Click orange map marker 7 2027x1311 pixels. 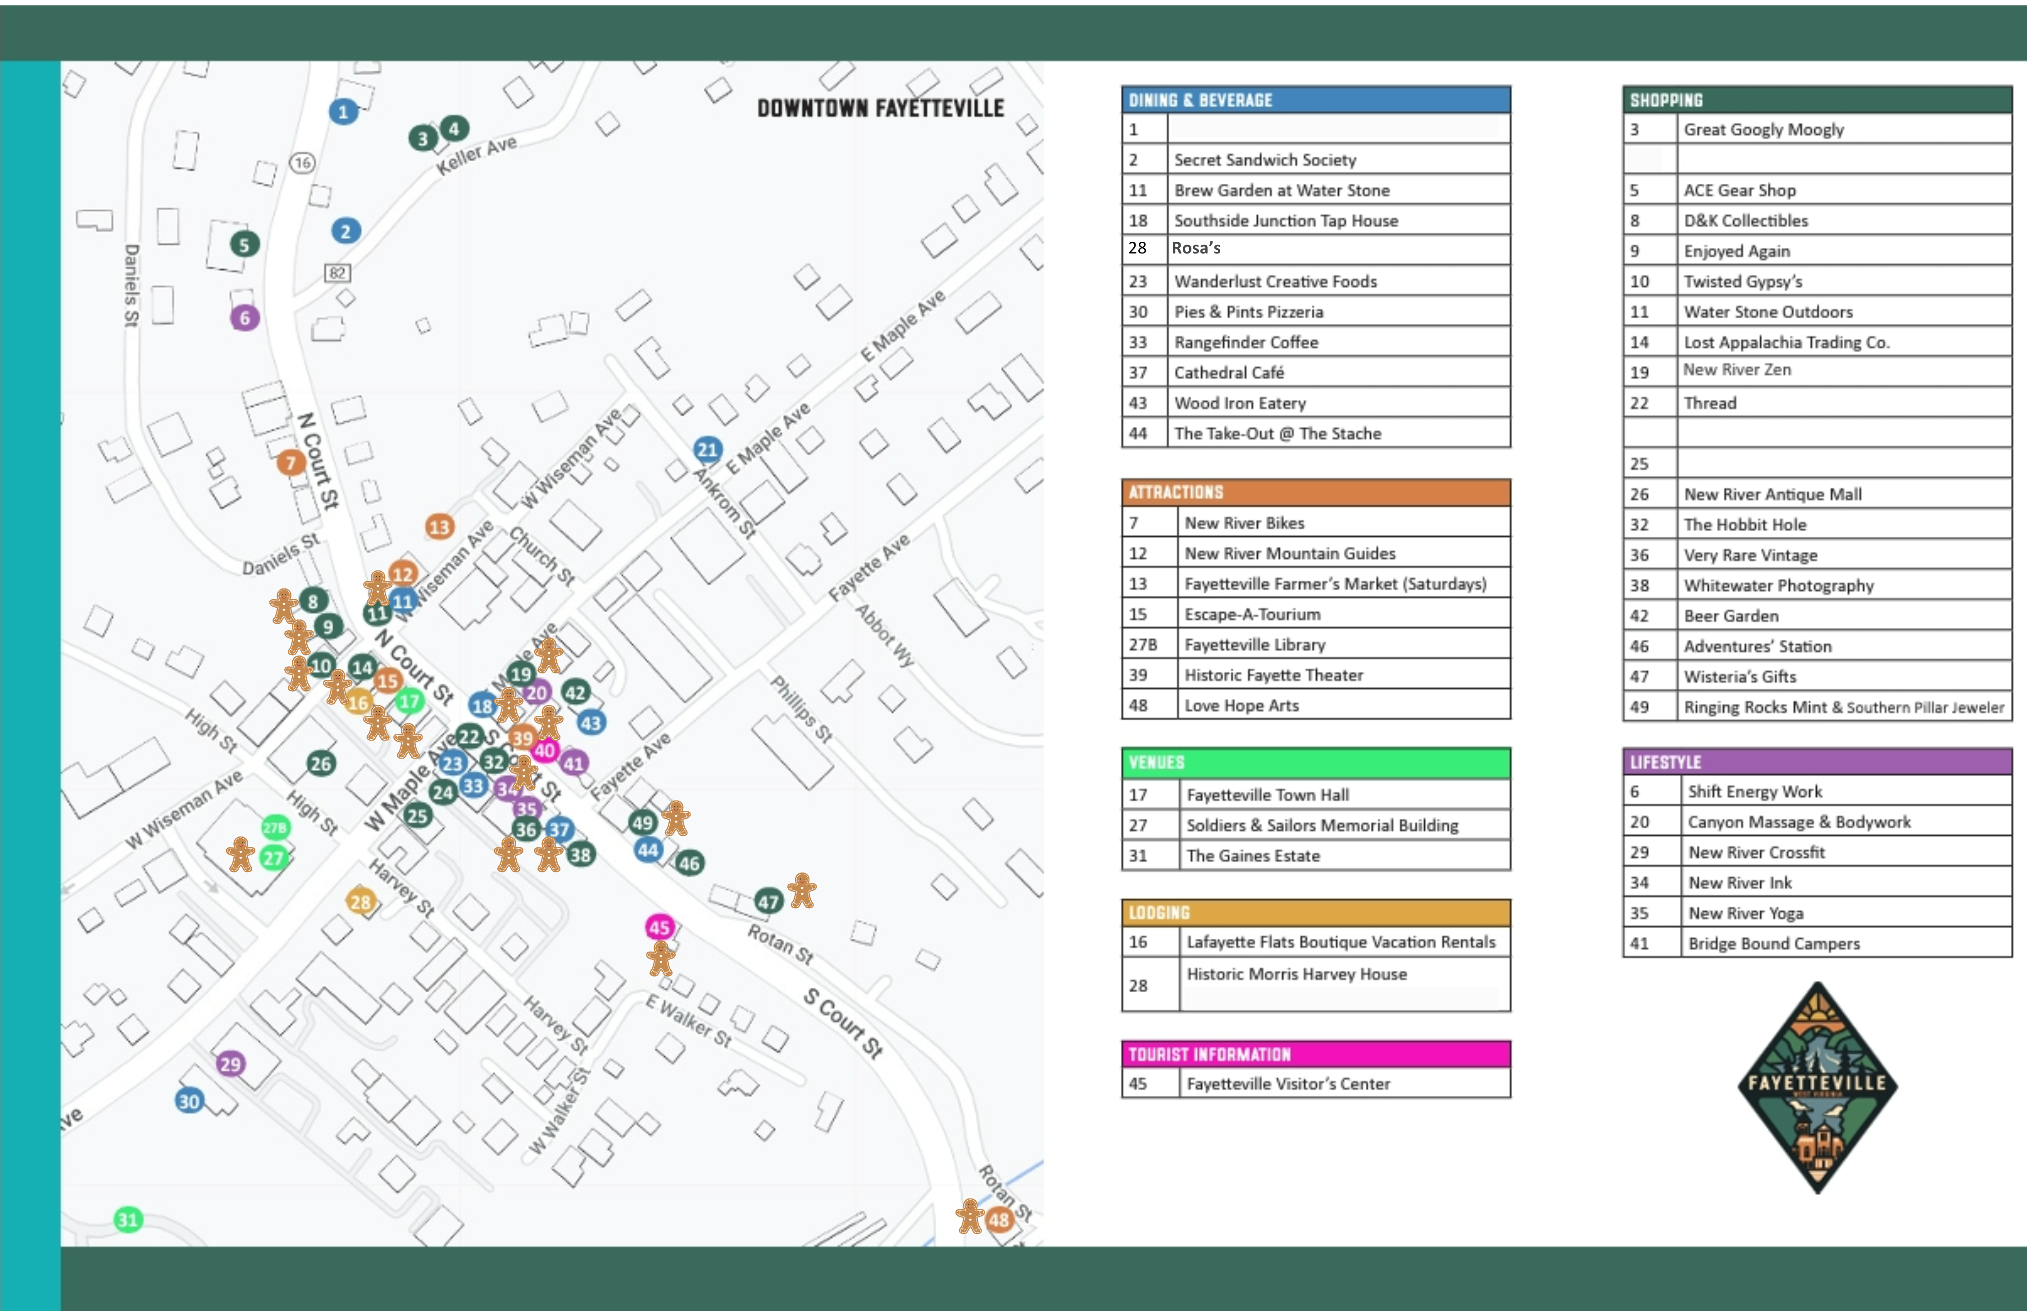(291, 462)
